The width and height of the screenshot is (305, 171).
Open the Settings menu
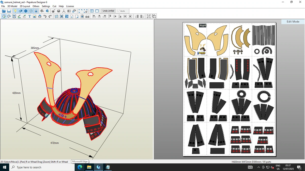(x=46, y=6)
